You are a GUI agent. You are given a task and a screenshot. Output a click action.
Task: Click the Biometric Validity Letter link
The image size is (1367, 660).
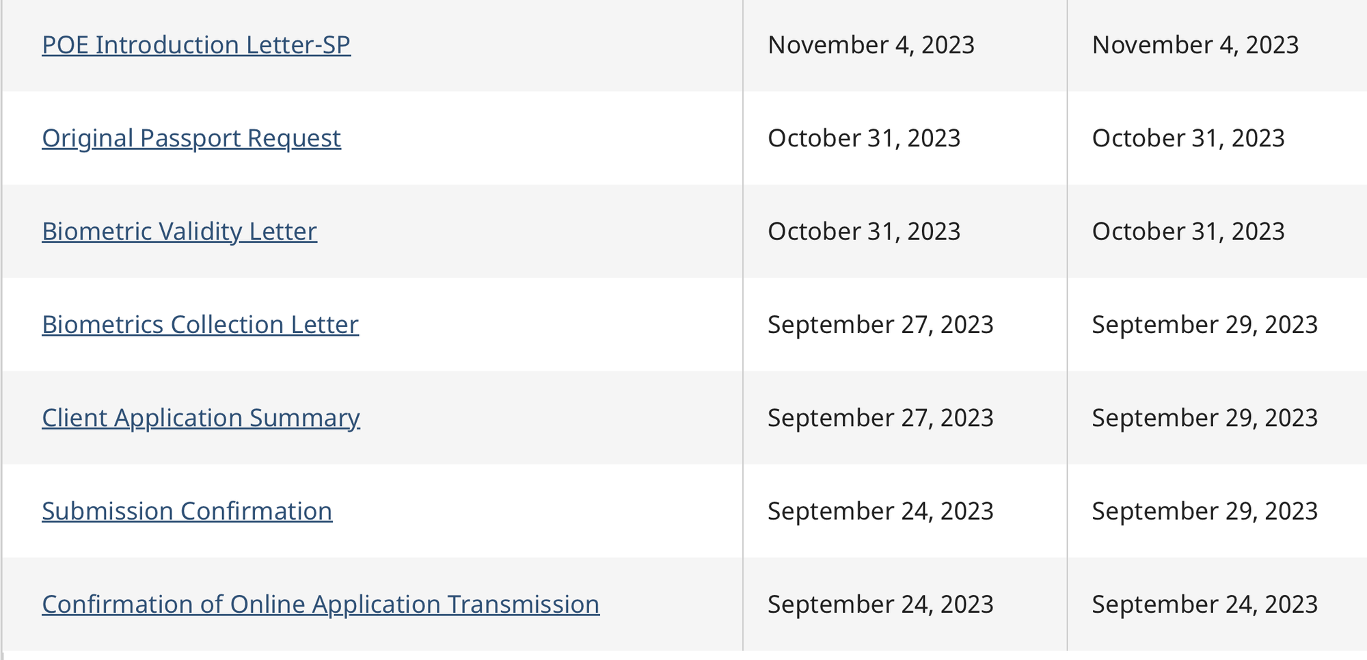click(x=179, y=232)
